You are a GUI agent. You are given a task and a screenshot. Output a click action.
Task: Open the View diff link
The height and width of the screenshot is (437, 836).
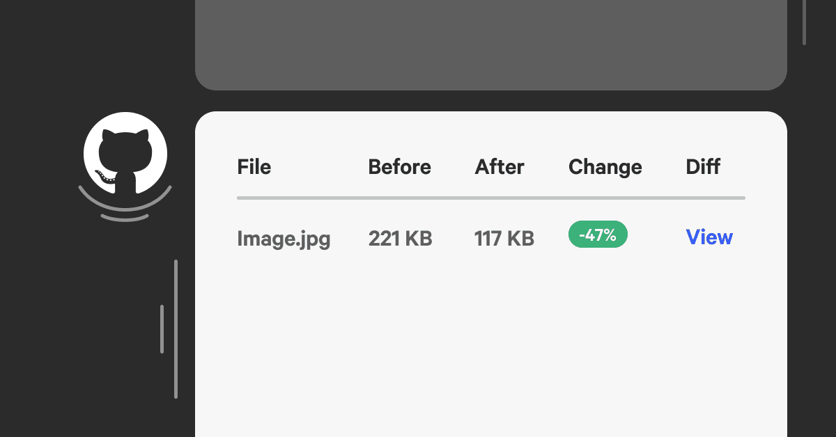(x=709, y=237)
